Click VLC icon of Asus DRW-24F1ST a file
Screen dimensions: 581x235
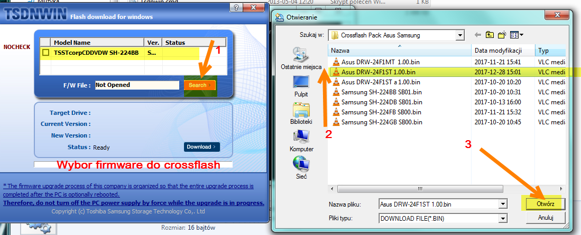click(x=336, y=82)
